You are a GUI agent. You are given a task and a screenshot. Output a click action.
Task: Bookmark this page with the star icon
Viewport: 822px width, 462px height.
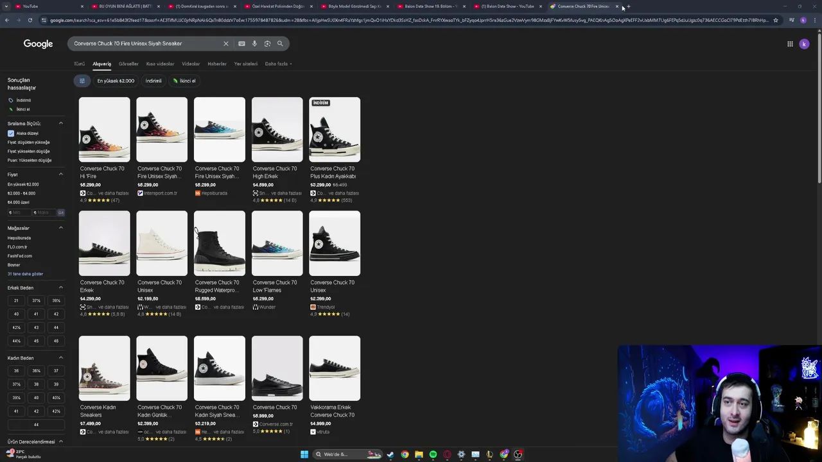pos(776,20)
